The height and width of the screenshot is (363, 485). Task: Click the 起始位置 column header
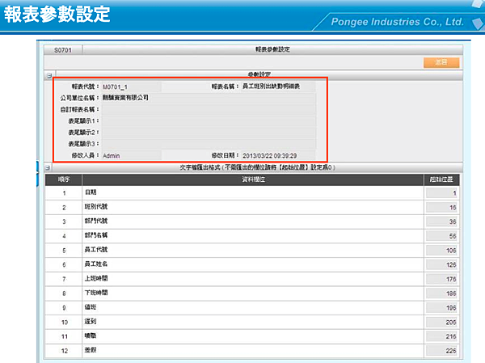point(441,179)
